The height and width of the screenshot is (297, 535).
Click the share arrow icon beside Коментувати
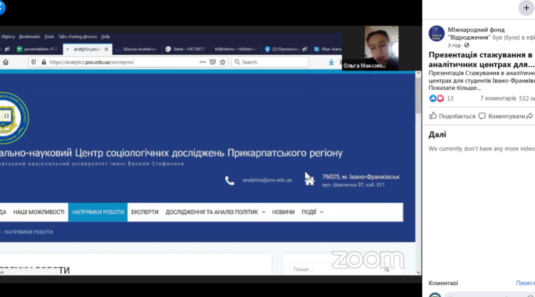529,116
